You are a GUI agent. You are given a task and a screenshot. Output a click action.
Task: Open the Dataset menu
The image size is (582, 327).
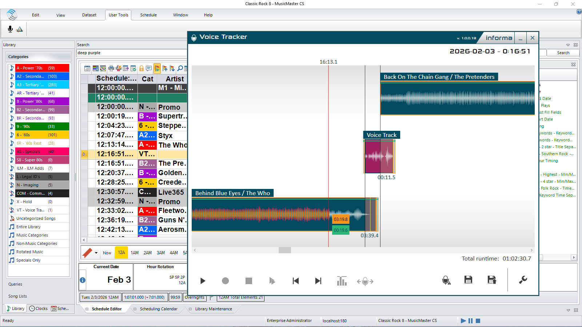coord(89,15)
